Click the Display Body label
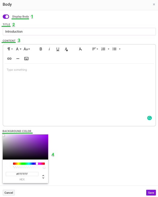The image size is (158, 197). [x=21, y=17]
